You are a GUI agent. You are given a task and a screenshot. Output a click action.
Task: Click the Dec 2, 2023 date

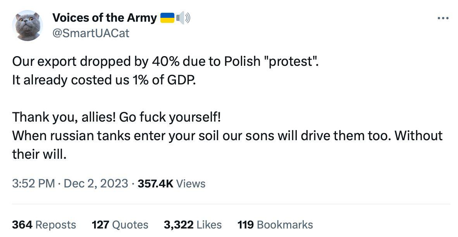click(x=96, y=184)
